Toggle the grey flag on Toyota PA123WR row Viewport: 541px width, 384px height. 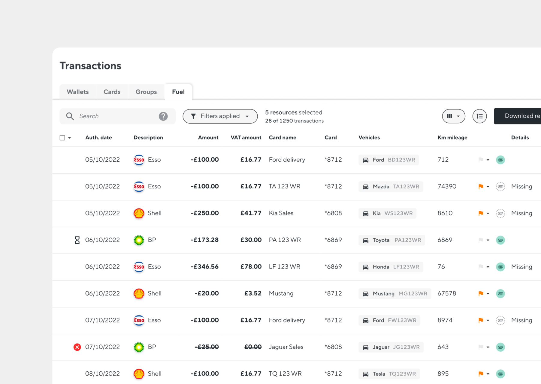click(481, 240)
